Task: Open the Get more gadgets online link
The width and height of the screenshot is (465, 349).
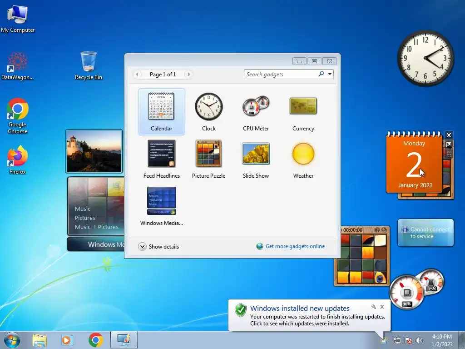Action: click(x=295, y=246)
